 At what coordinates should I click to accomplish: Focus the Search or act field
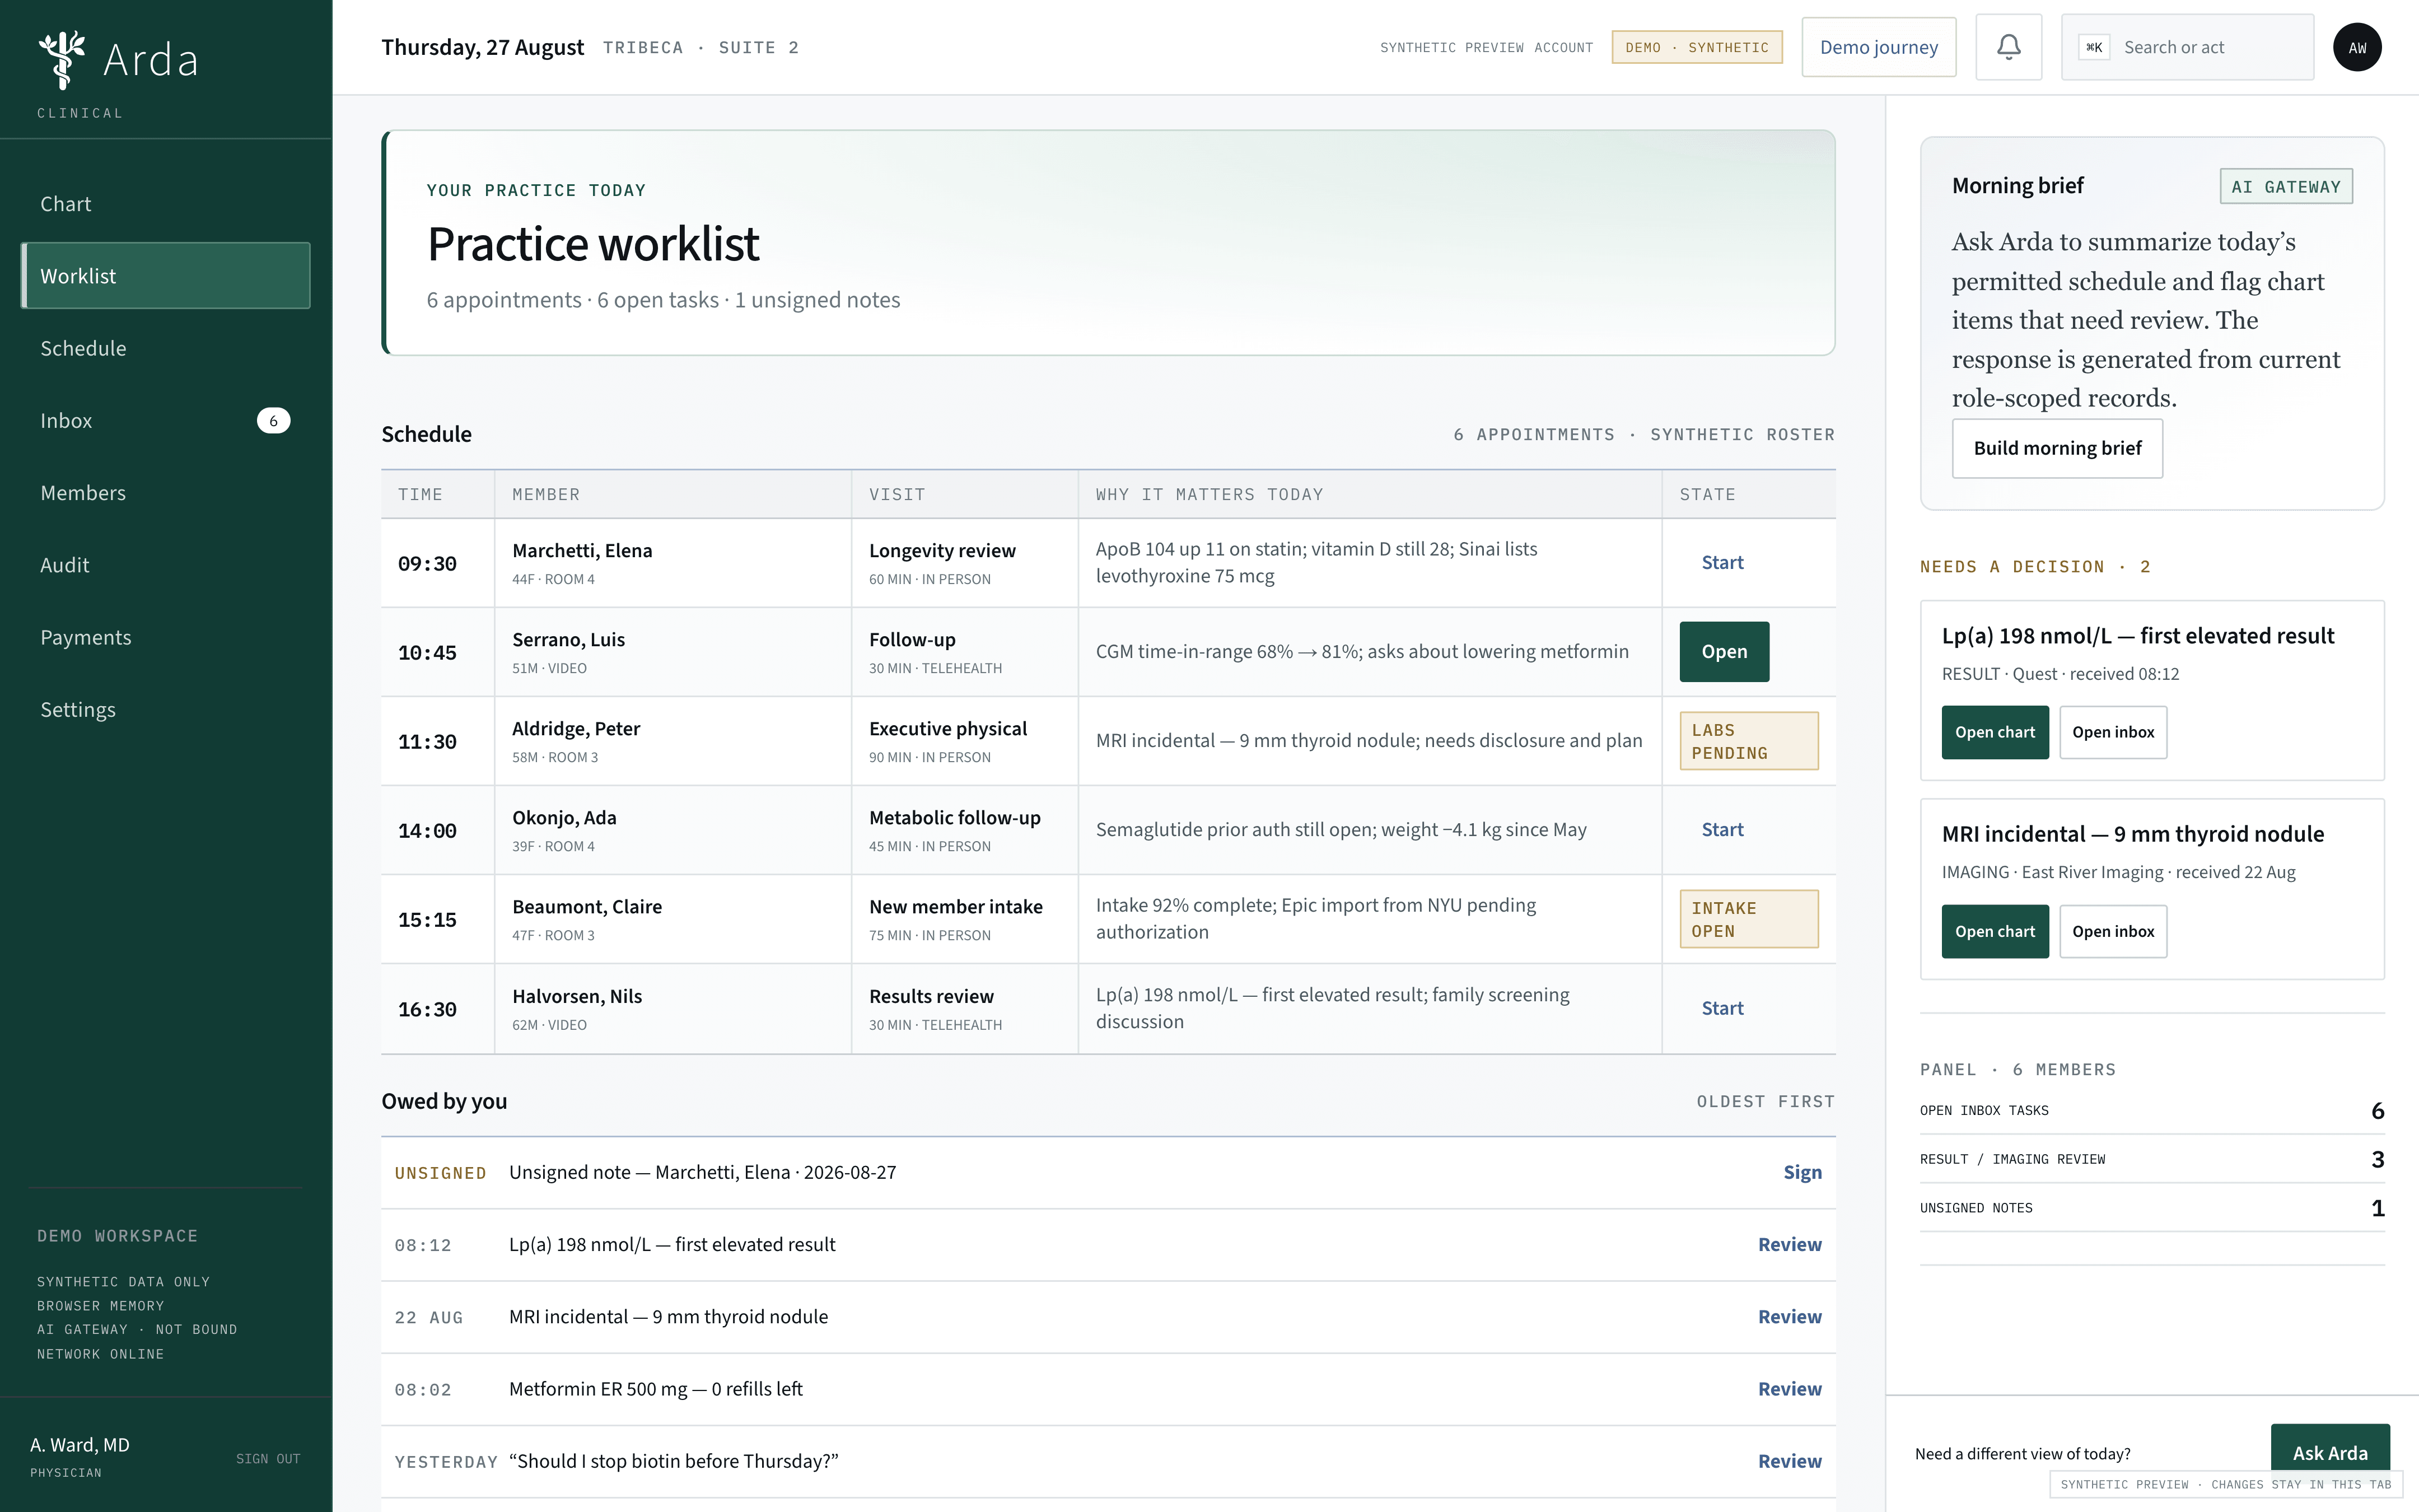(x=2187, y=47)
